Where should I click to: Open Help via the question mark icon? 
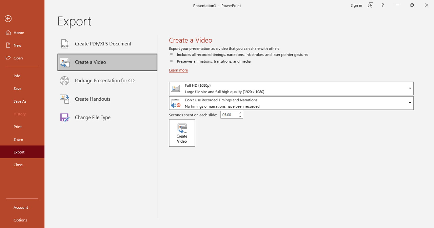coord(382,5)
